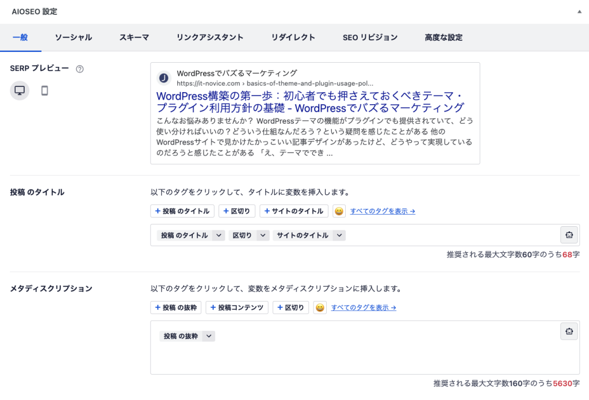
Task: Select the リダイレクト tab
Action: tap(293, 37)
